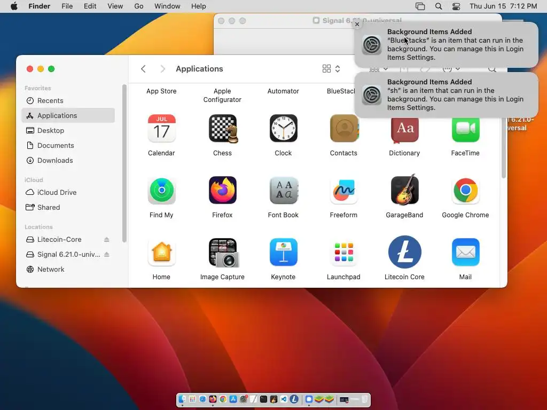Open the Dictionary app icon
The height and width of the screenshot is (410, 547).
(405, 129)
